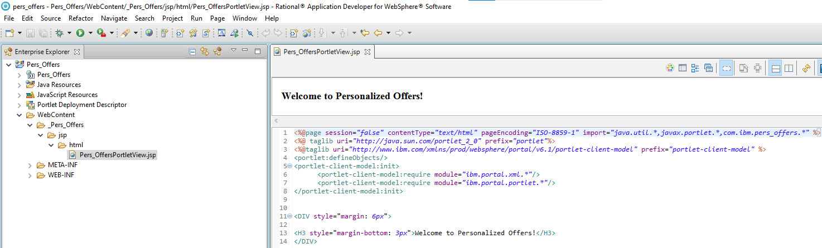Toggle the dashed rectangle frame button
Screen dimensions: 822x248
coord(726,68)
